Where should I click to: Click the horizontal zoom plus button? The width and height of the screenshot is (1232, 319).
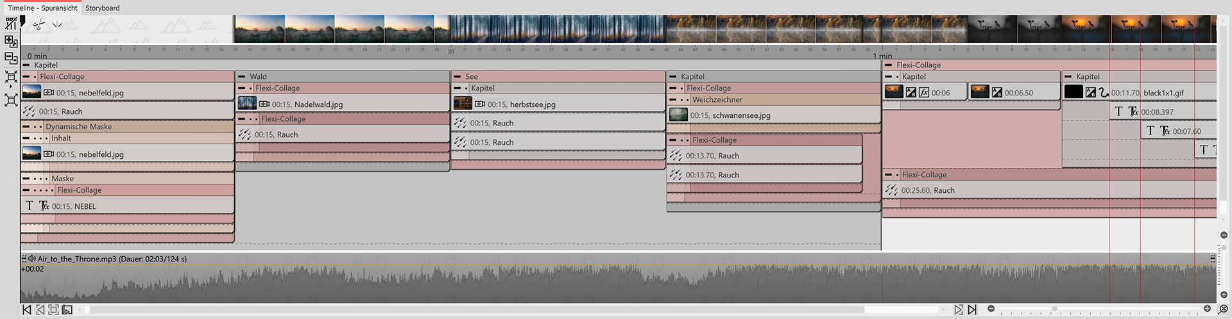[1208, 309]
